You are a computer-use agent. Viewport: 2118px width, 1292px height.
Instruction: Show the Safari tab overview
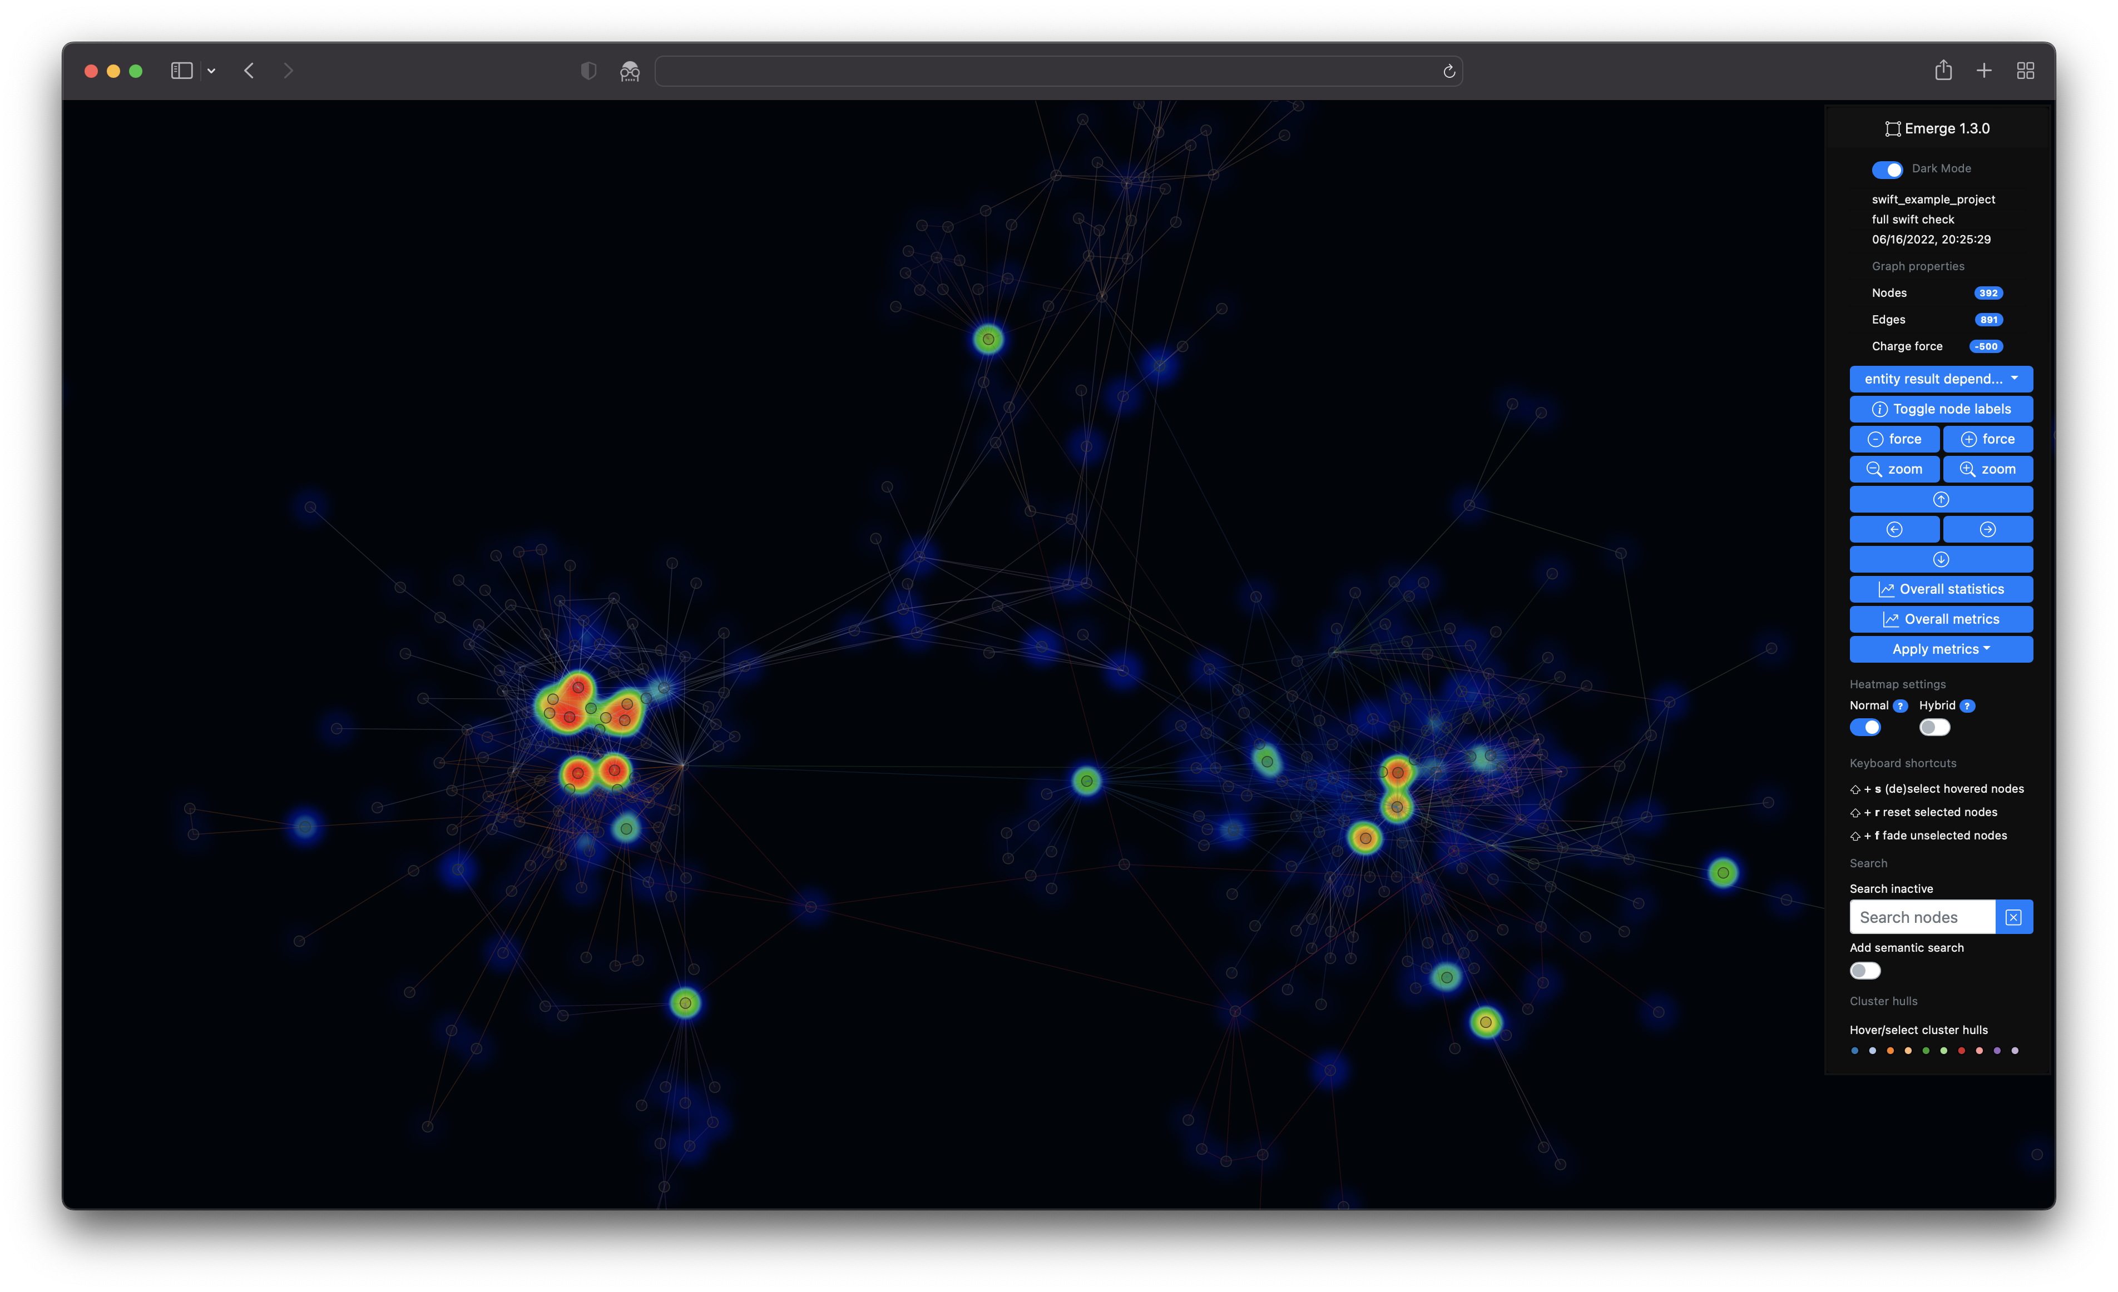click(x=2025, y=71)
